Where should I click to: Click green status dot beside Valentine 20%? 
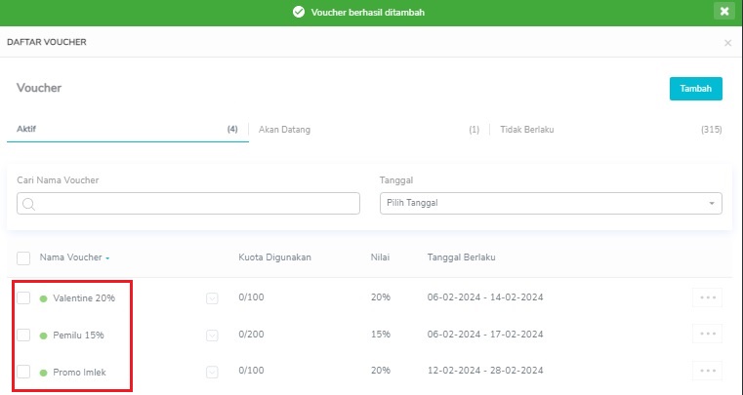pyautogui.click(x=43, y=298)
